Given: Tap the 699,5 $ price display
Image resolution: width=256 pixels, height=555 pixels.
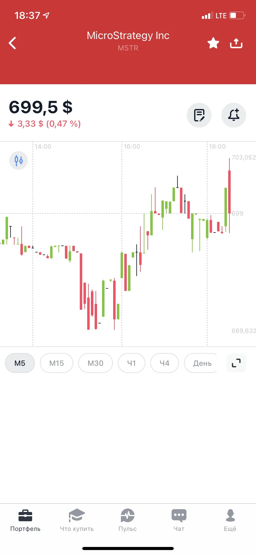Looking at the screenshot, I should click(x=41, y=107).
